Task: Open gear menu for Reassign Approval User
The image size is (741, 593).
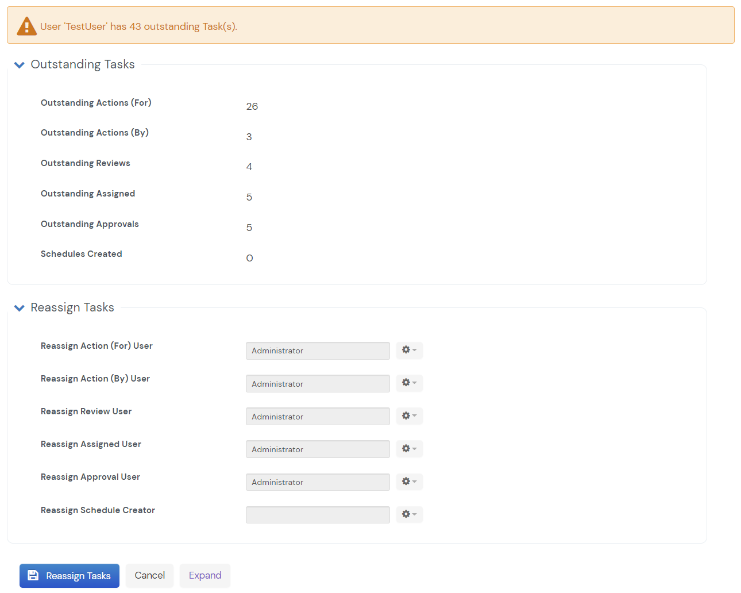Action: pos(409,481)
